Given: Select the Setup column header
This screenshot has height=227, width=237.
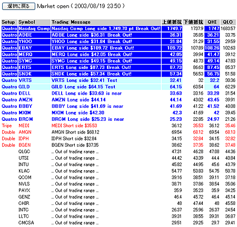Looking at the screenshot, I should (9, 22).
